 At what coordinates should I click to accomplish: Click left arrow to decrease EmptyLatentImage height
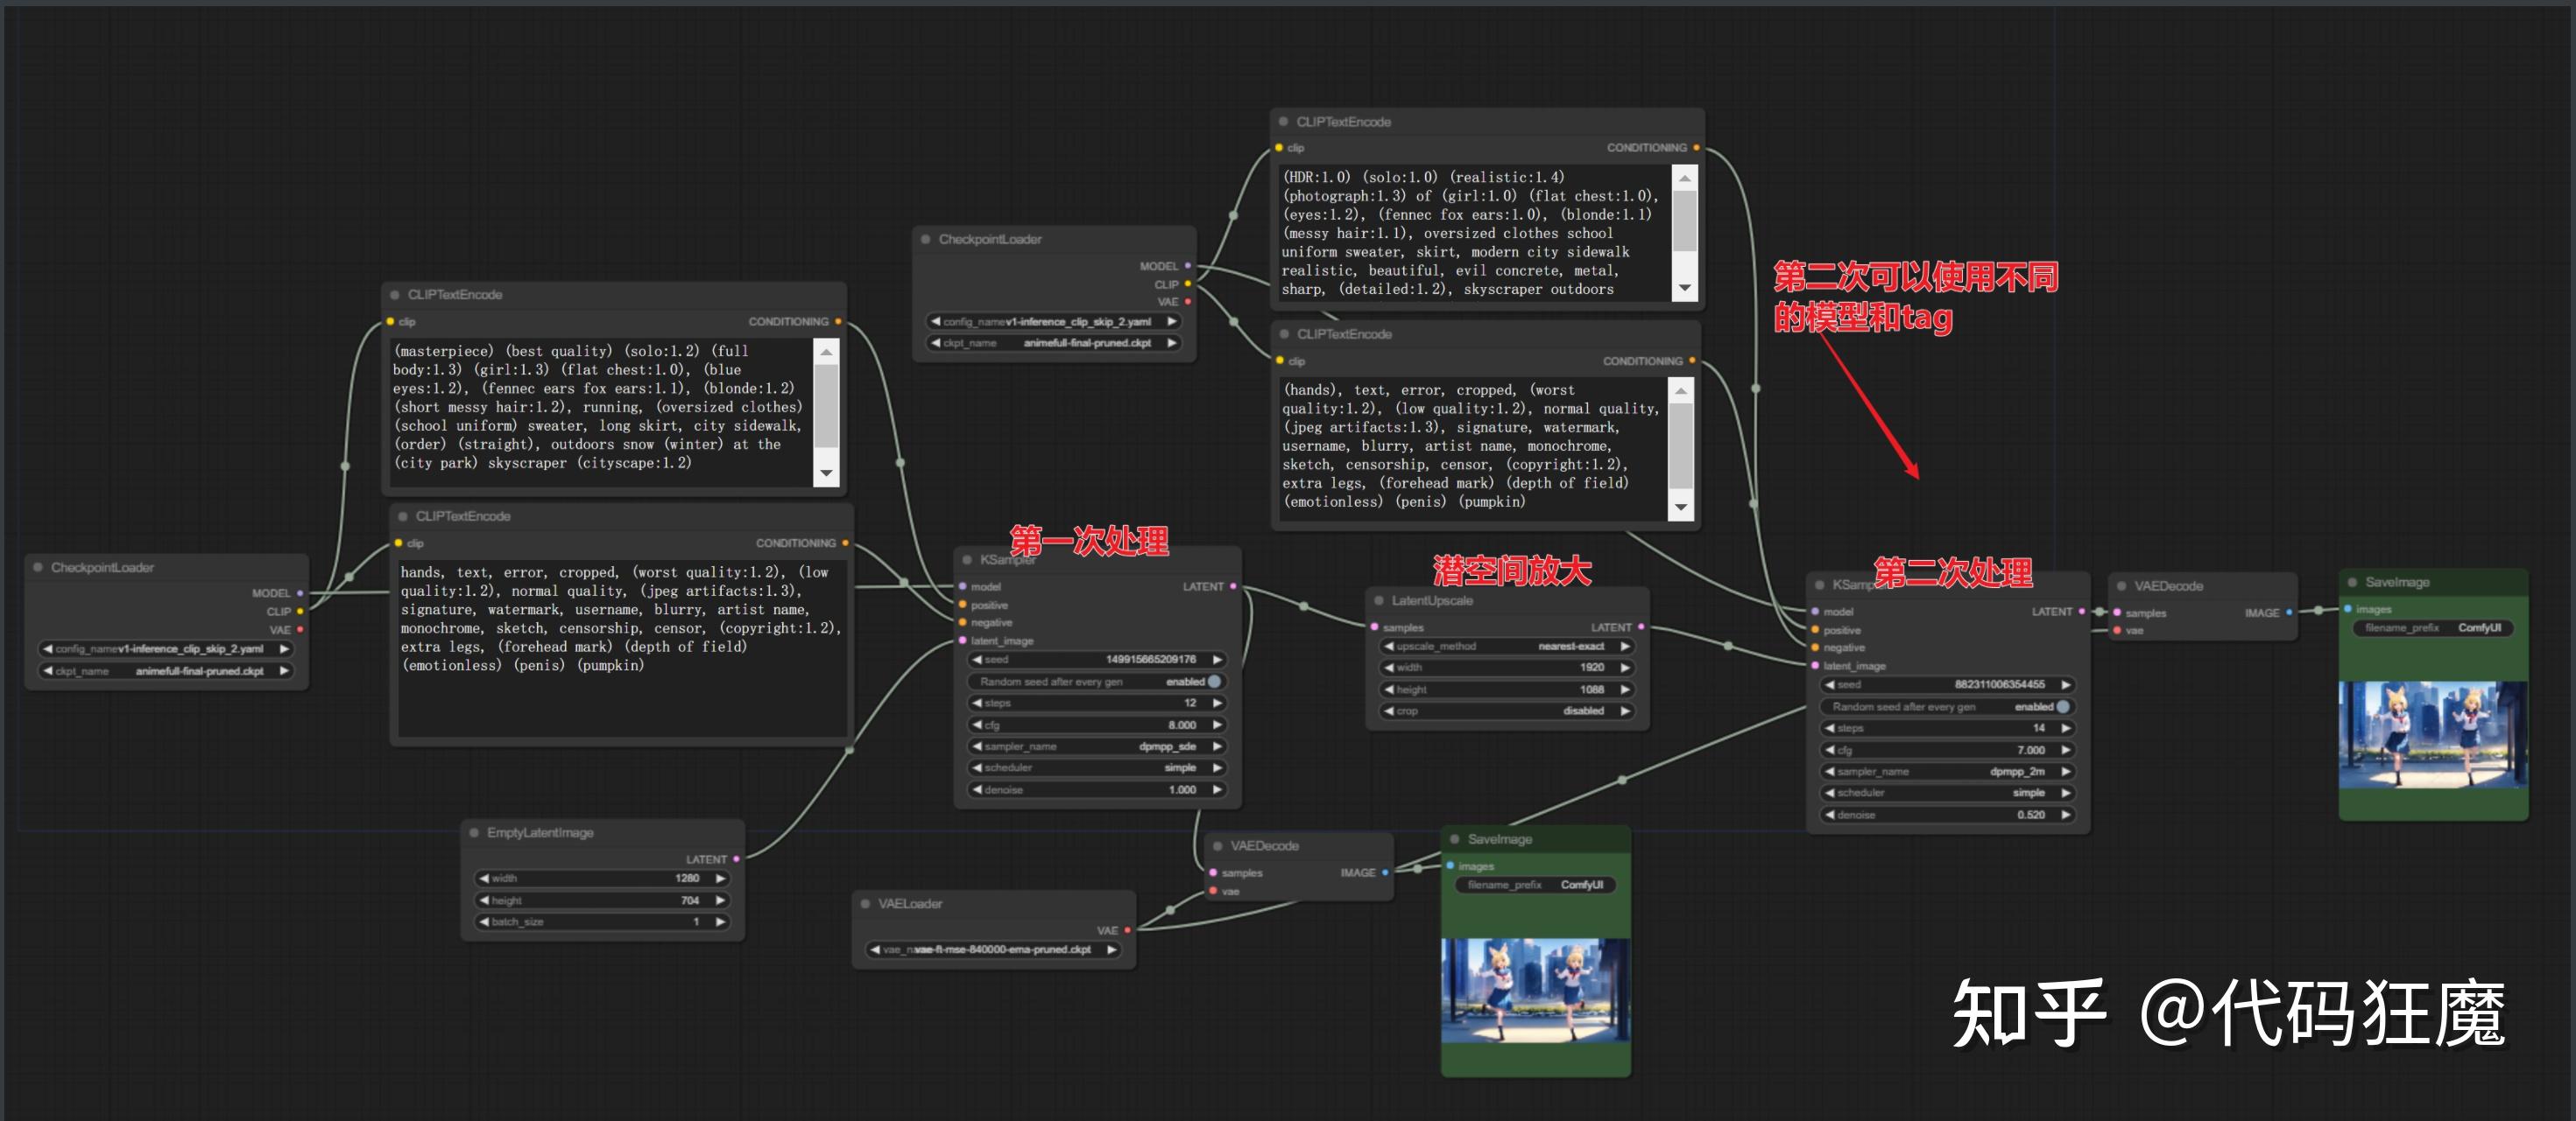tap(484, 900)
